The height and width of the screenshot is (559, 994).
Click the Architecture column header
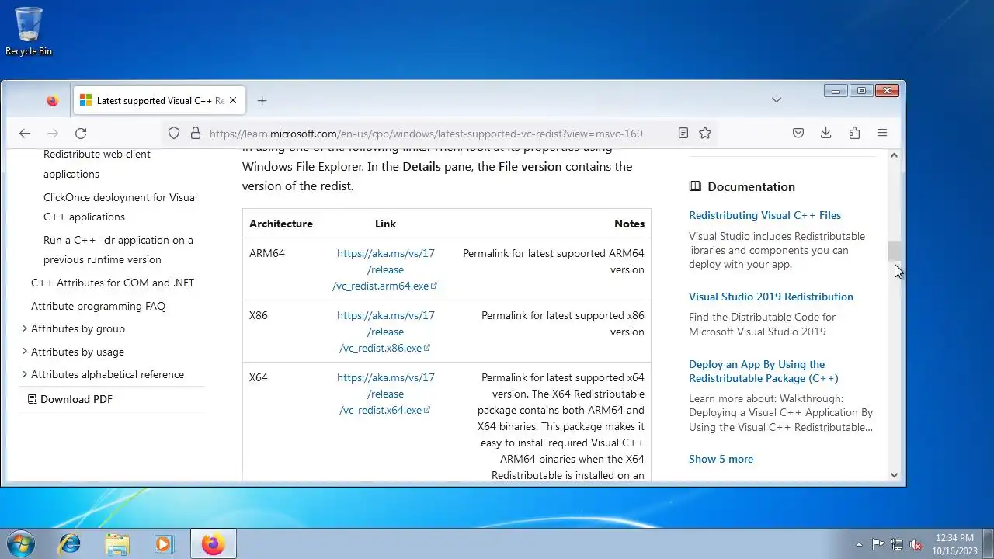[x=281, y=224]
